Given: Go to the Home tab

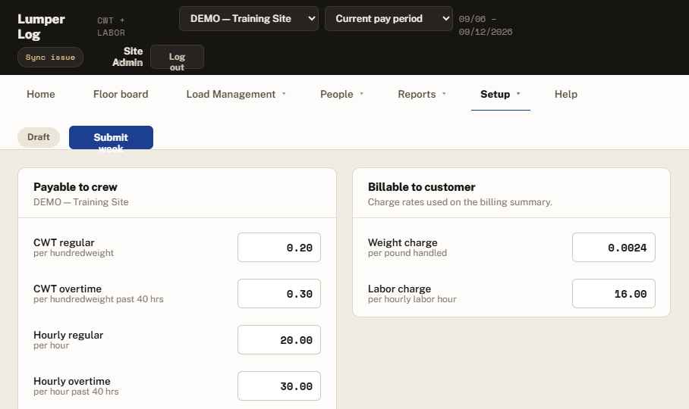Looking at the screenshot, I should [41, 94].
